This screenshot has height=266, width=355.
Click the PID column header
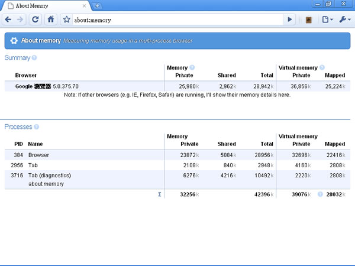pyautogui.click(x=18, y=144)
